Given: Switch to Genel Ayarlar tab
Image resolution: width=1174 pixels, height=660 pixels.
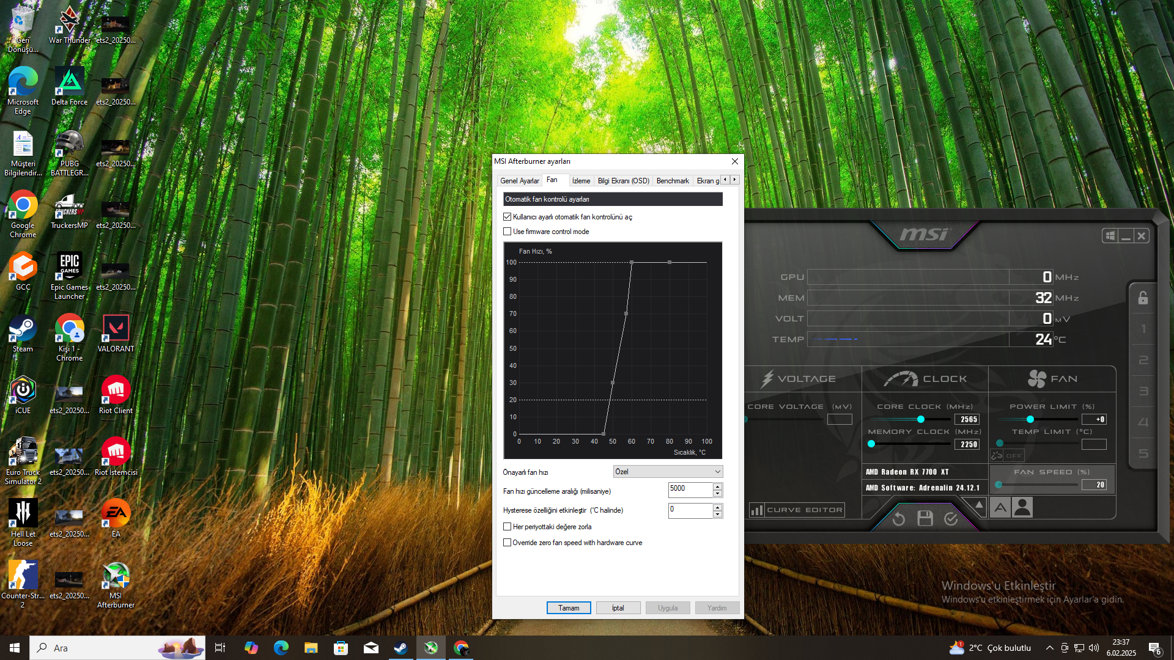Looking at the screenshot, I should tap(519, 181).
